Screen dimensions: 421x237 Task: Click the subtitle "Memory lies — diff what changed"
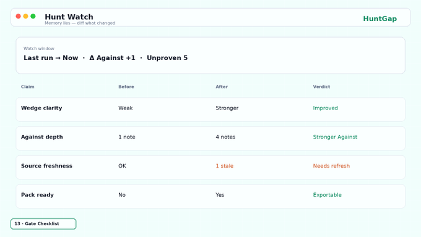pos(80,23)
